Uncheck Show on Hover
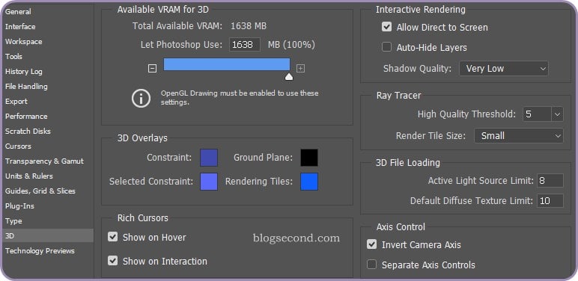The height and width of the screenshot is (281, 578). (x=112, y=237)
